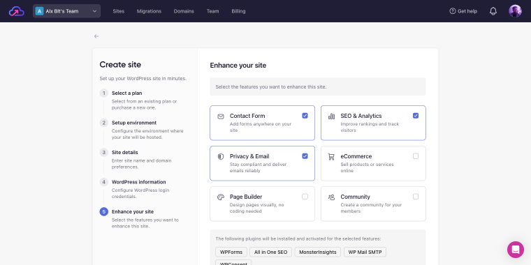Uncheck the Privacy & Email checkbox
The image size is (531, 265).
305,156
